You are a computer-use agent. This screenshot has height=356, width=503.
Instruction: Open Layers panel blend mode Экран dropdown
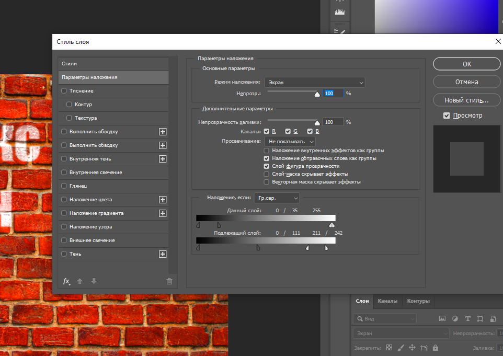point(401,333)
